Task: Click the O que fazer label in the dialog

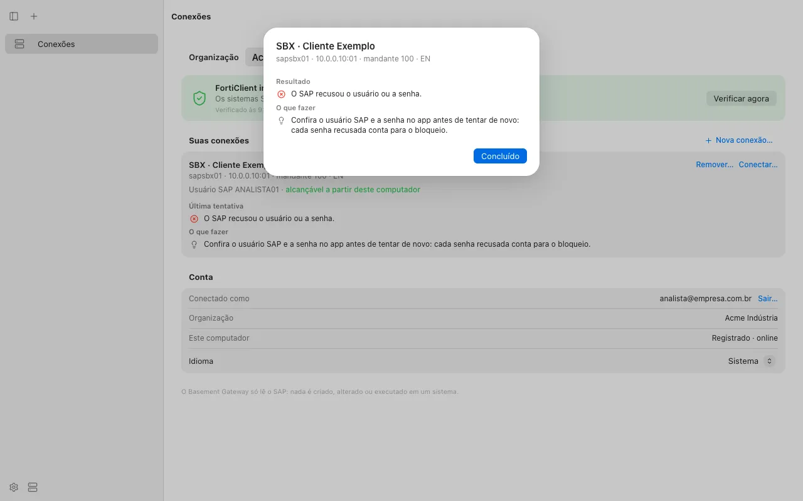Action: pos(295,108)
